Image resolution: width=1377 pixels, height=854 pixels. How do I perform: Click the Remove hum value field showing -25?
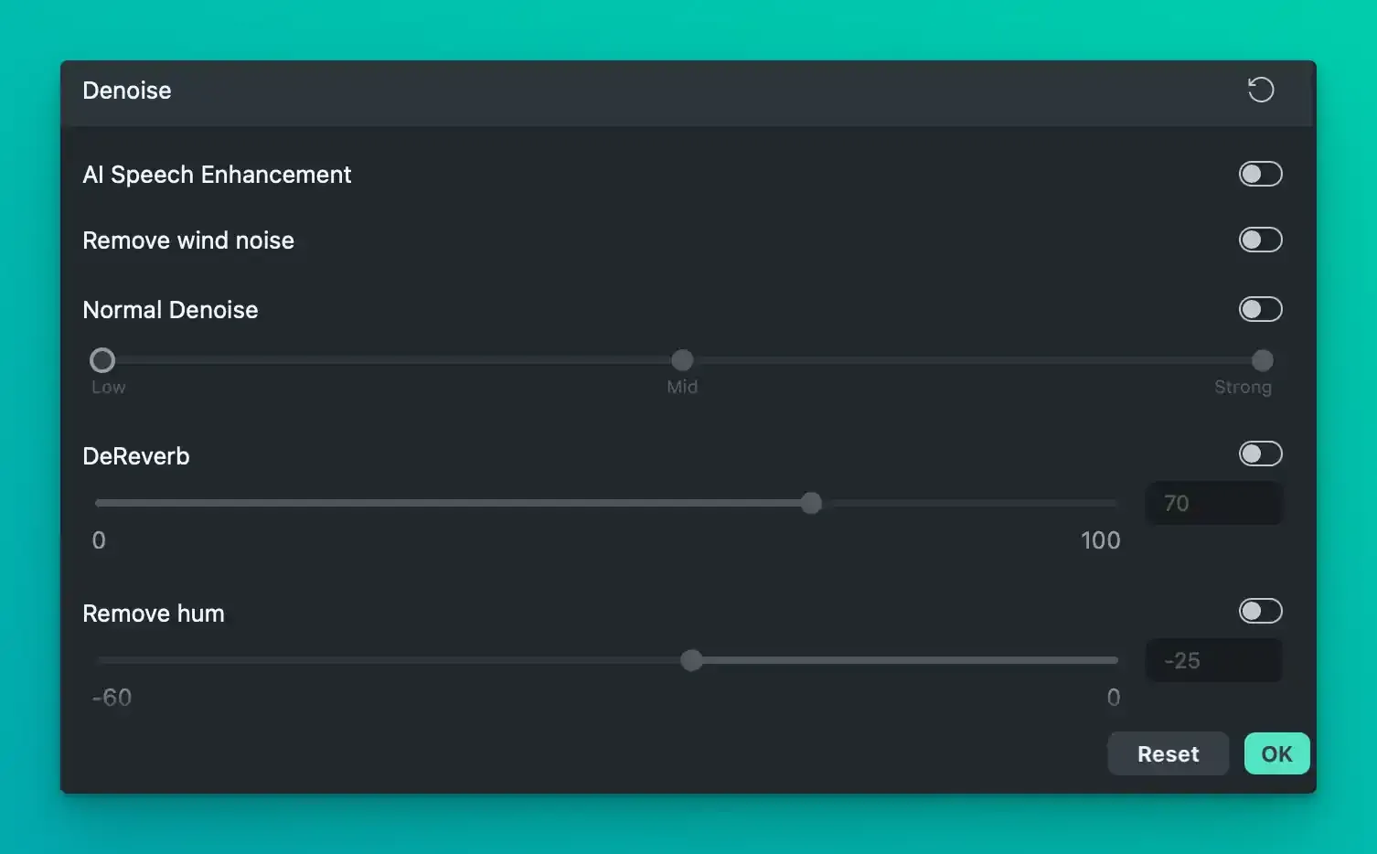point(1214,660)
